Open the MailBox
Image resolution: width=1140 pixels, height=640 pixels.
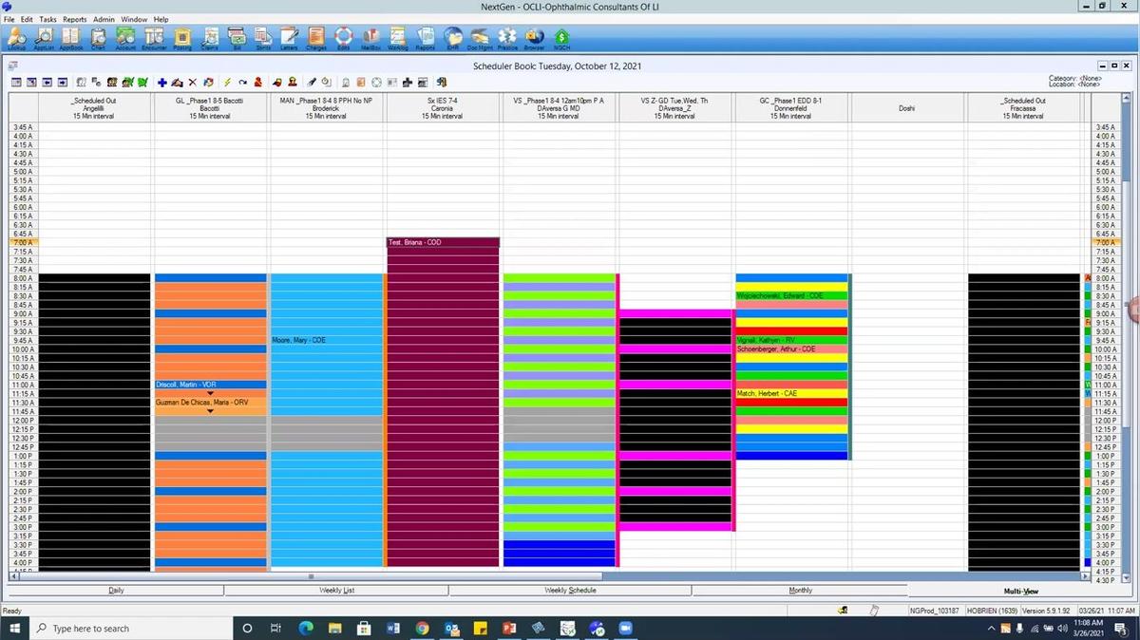pyautogui.click(x=370, y=38)
